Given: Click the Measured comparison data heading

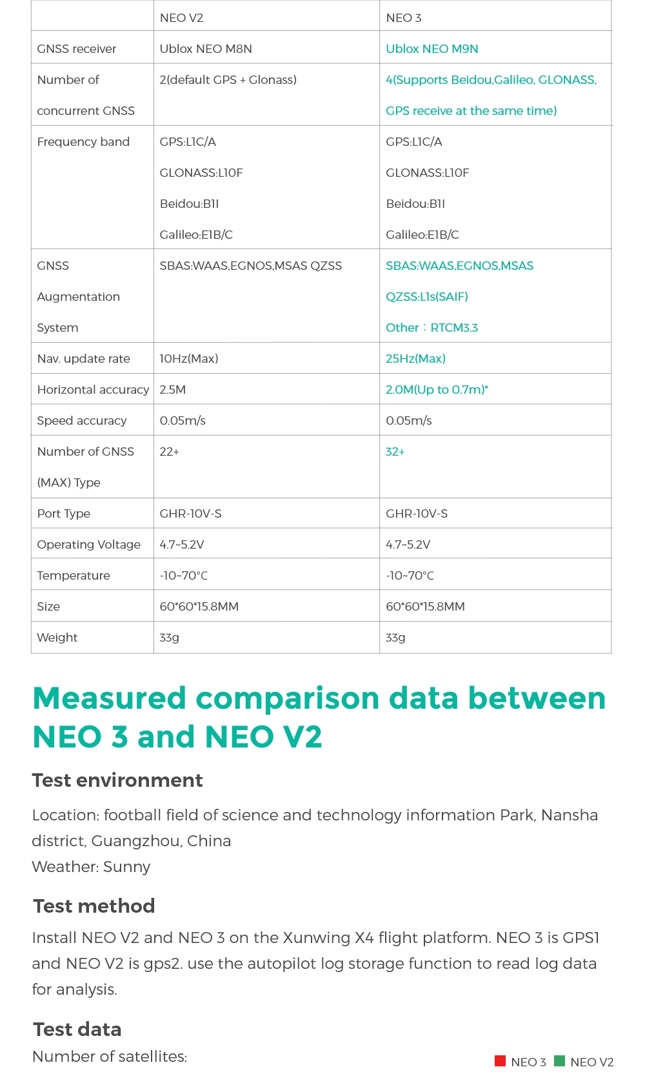Looking at the screenshot, I should (x=319, y=717).
